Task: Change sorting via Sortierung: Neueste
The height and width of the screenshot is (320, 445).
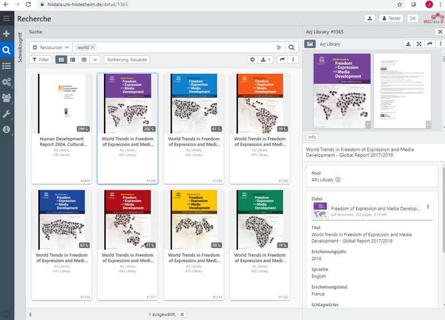Action: click(127, 60)
